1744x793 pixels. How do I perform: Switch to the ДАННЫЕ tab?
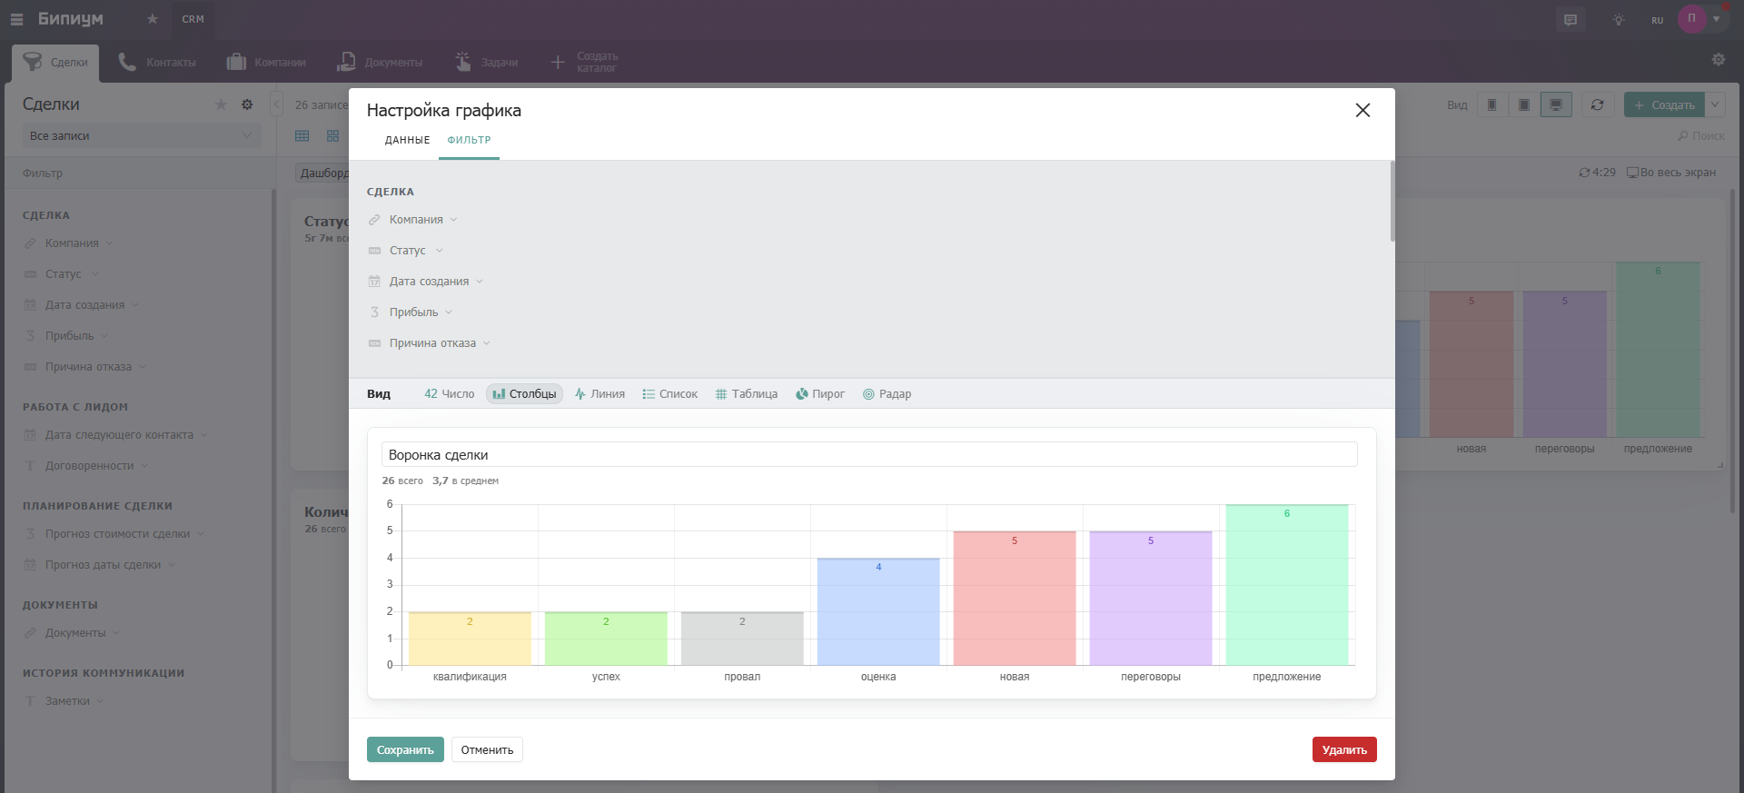[x=407, y=140]
